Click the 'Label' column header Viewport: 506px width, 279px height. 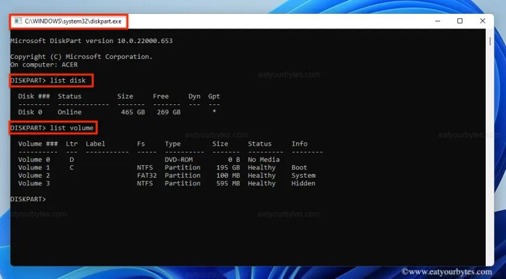96,144
